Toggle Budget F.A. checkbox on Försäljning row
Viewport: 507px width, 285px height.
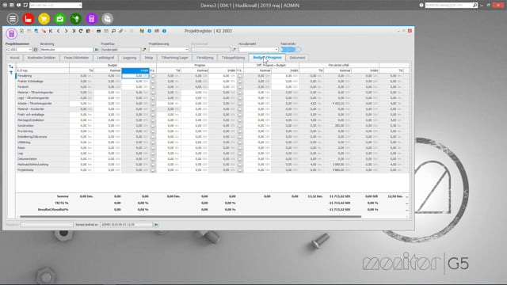pos(153,76)
